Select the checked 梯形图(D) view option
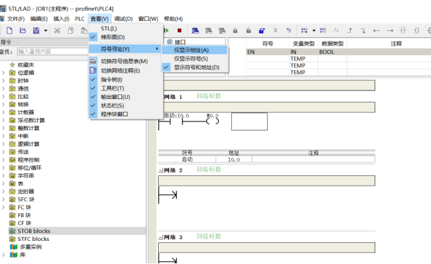The height and width of the screenshot is (264, 431). (126, 37)
